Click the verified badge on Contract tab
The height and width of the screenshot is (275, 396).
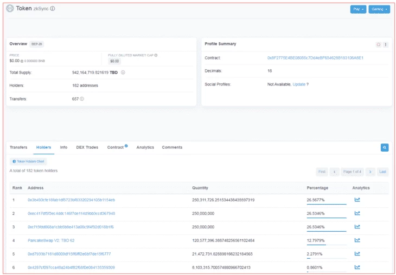coord(126,146)
